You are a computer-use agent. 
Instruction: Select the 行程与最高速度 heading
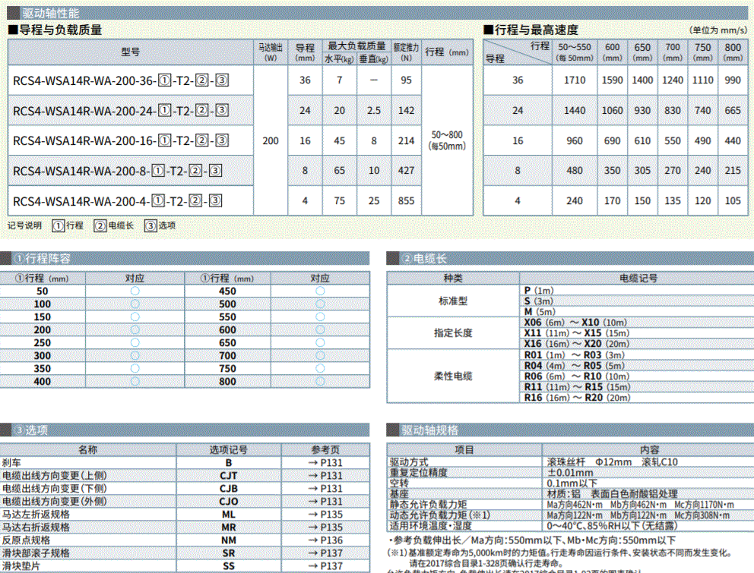531,30
